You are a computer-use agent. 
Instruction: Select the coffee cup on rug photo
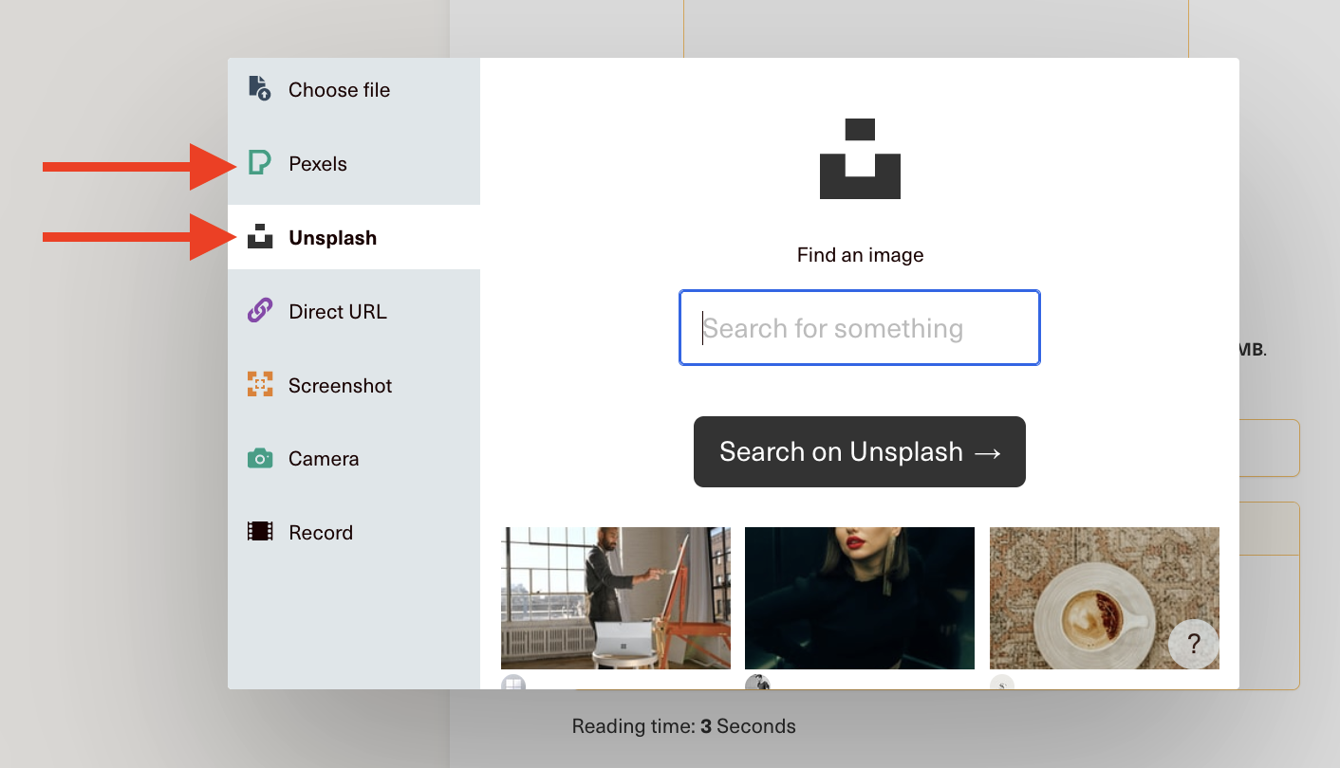[x=1082, y=598]
